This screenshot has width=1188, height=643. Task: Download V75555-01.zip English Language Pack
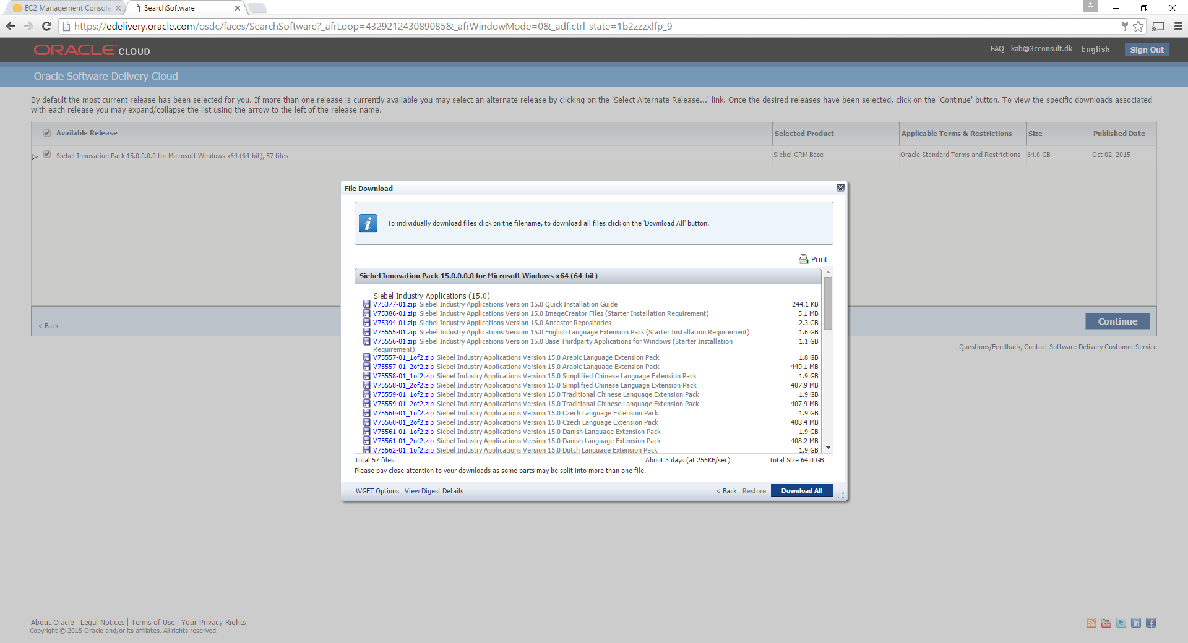coord(395,332)
